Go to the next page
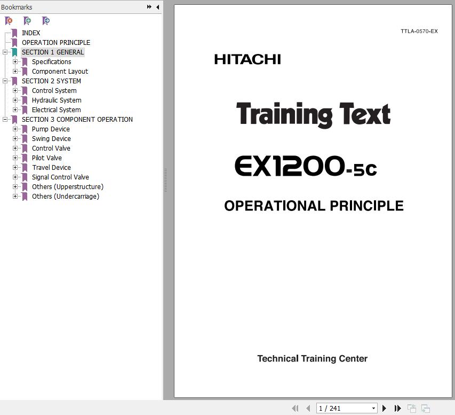Screen dimensions: 455x415 tap(384, 408)
